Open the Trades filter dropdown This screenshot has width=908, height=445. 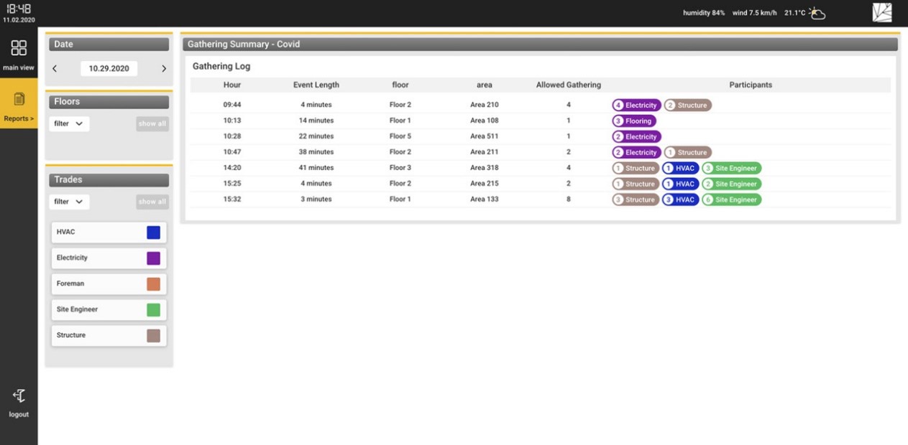click(x=69, y=202)
